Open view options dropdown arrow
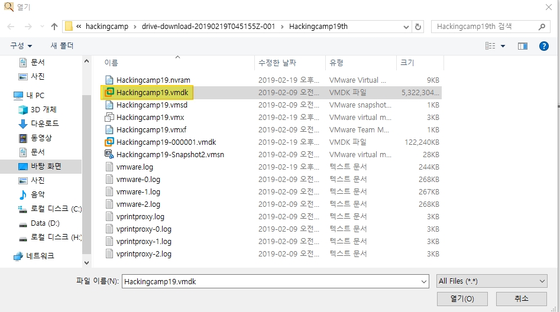The image size is (560, 312). coord(503,46)
